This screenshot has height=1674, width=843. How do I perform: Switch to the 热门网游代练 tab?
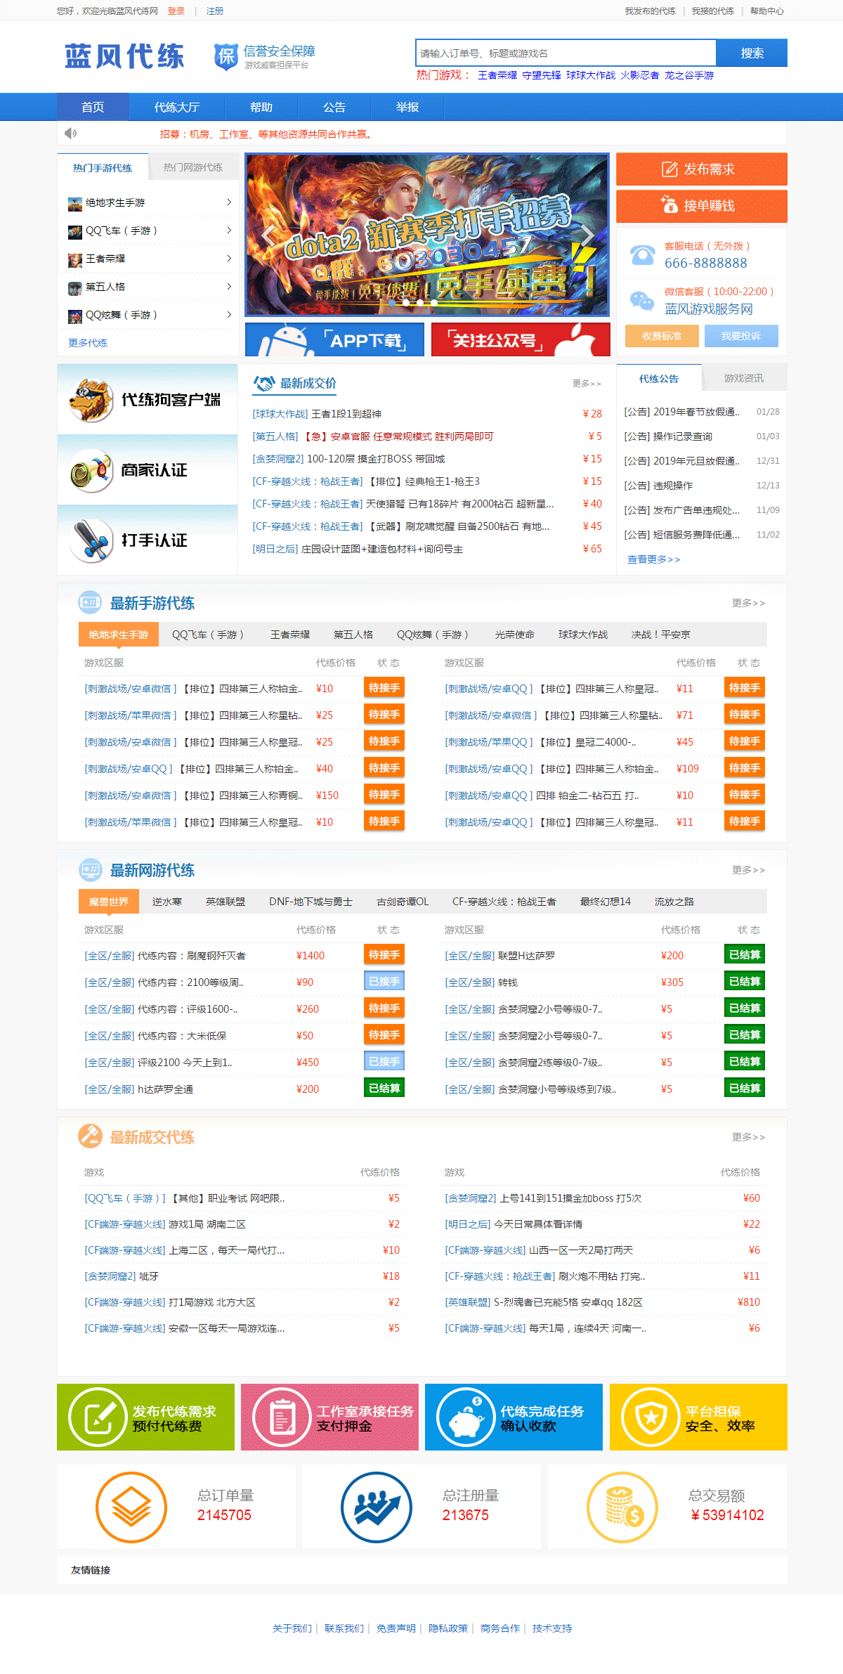point(193,167)
